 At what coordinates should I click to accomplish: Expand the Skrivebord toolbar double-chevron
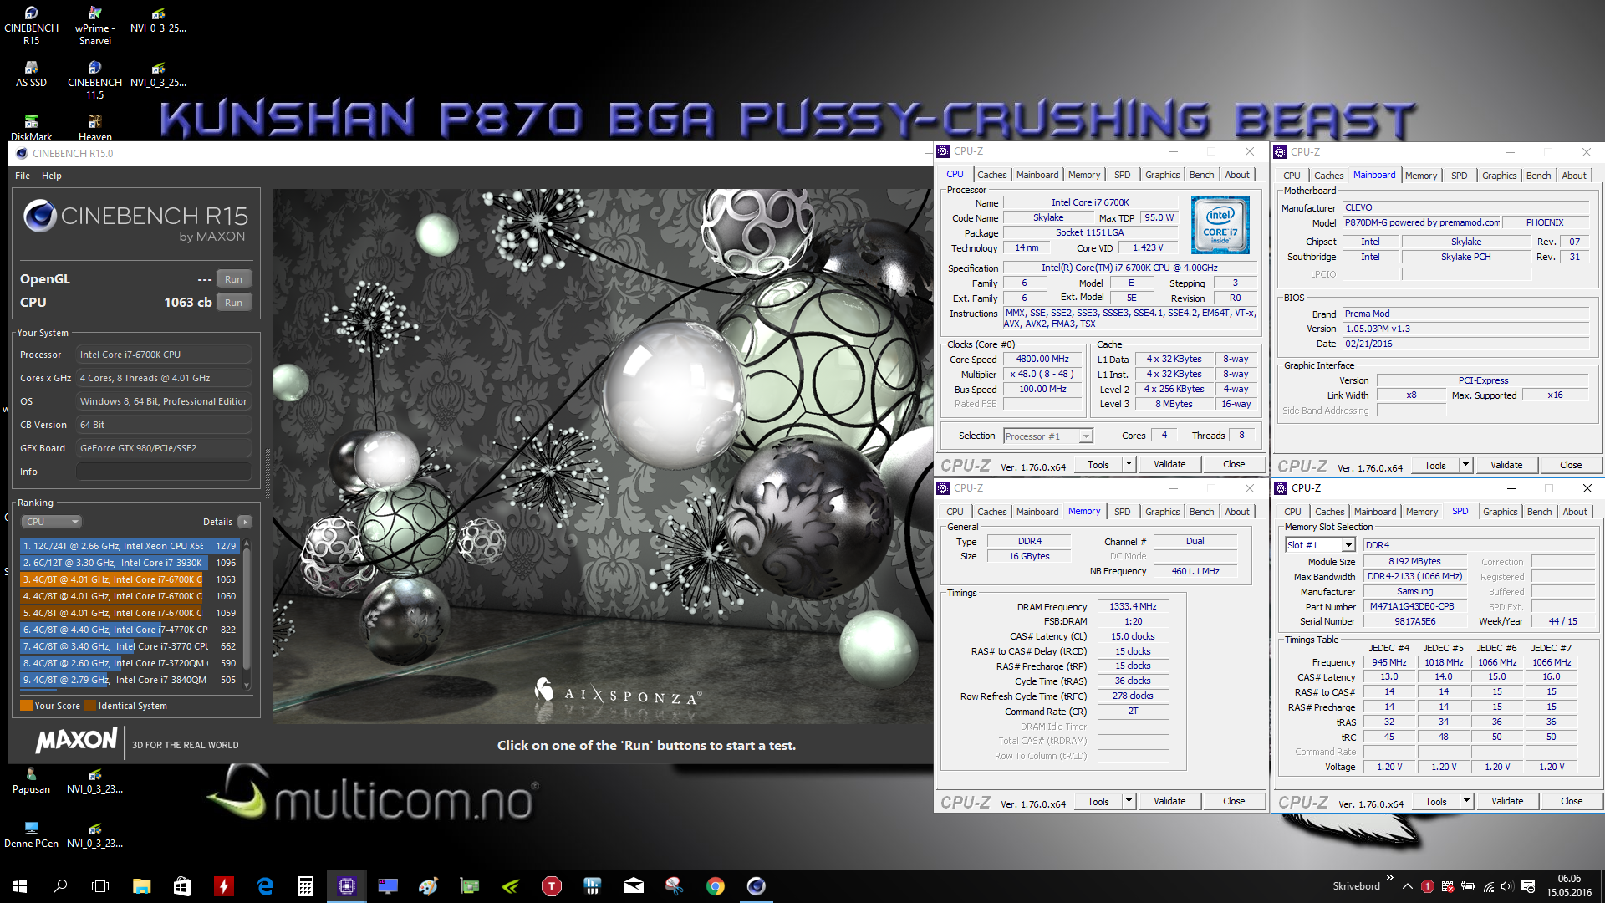(1389, 878)
